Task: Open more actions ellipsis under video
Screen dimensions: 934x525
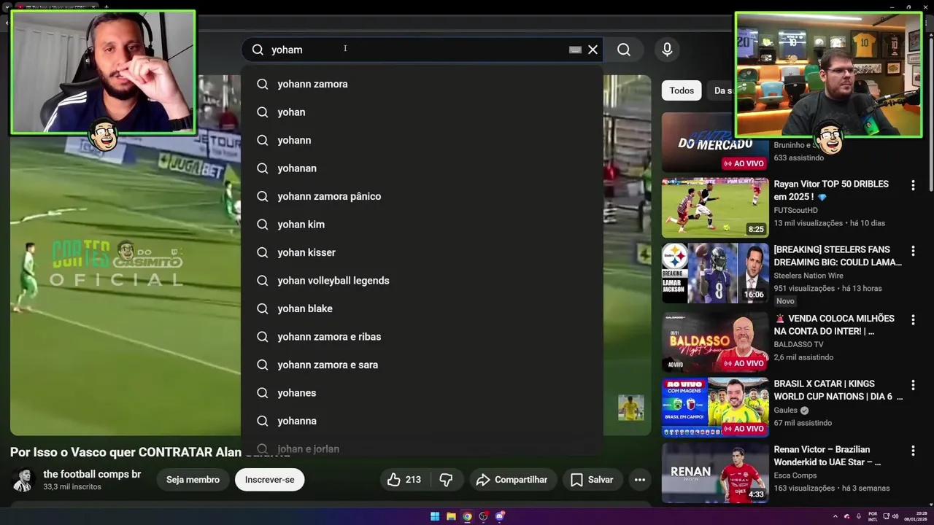Action: click(x=640, y=480)
